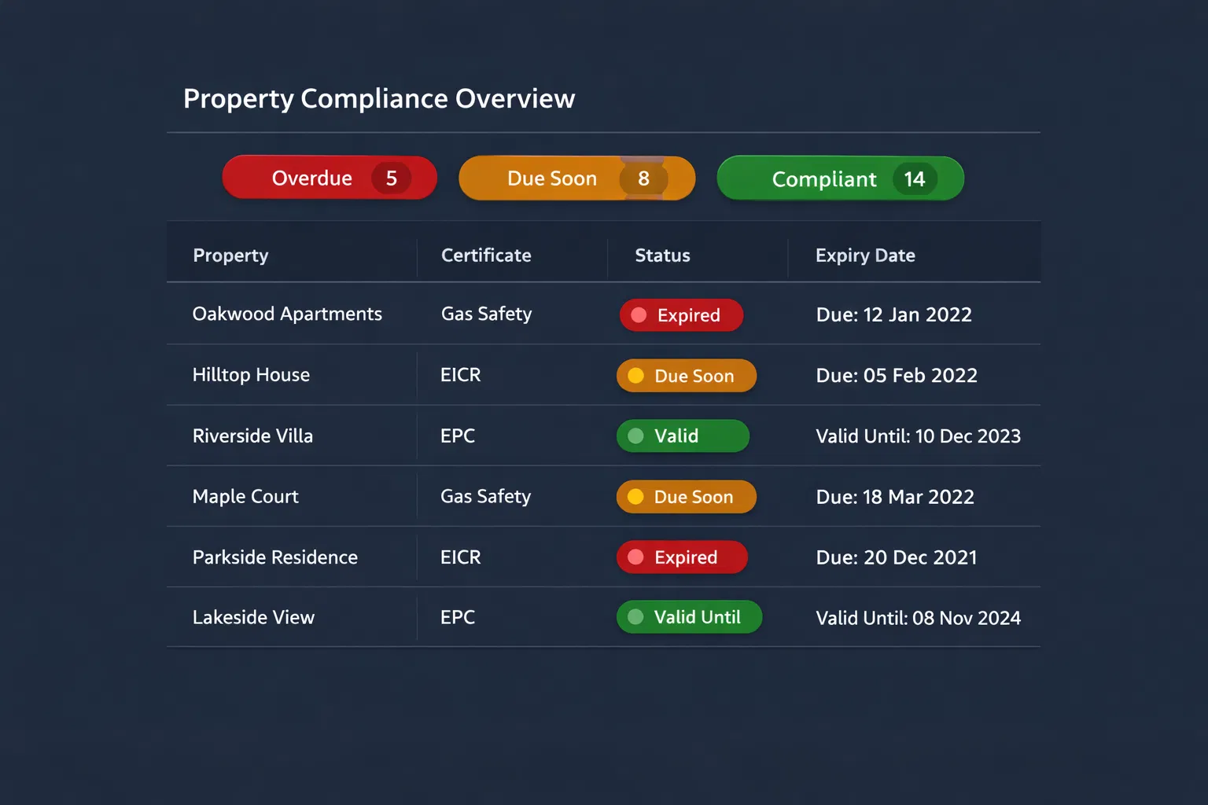1208x805 pixels.
Task: Click date Valid Until: 08 Nov 2024
Action: (919, 618)
